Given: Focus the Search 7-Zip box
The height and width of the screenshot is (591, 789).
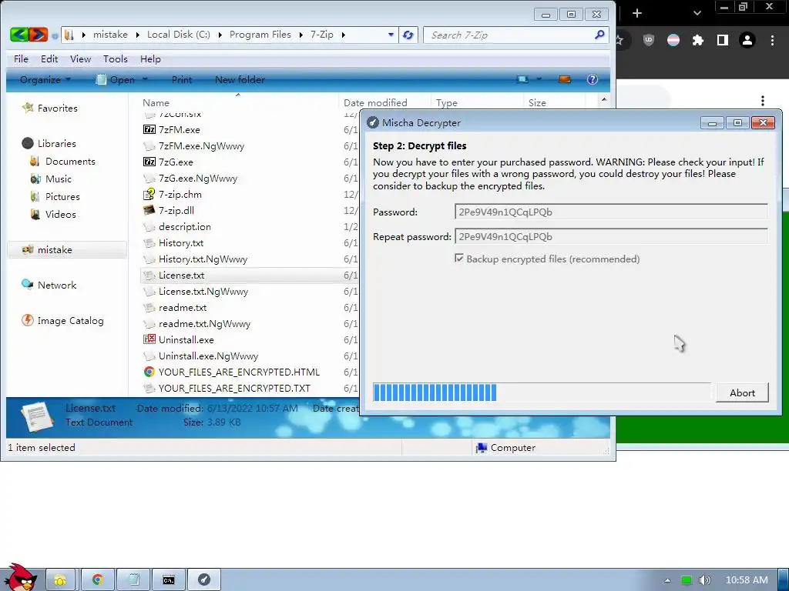Looking at the screenshot, I should point(511,35).
